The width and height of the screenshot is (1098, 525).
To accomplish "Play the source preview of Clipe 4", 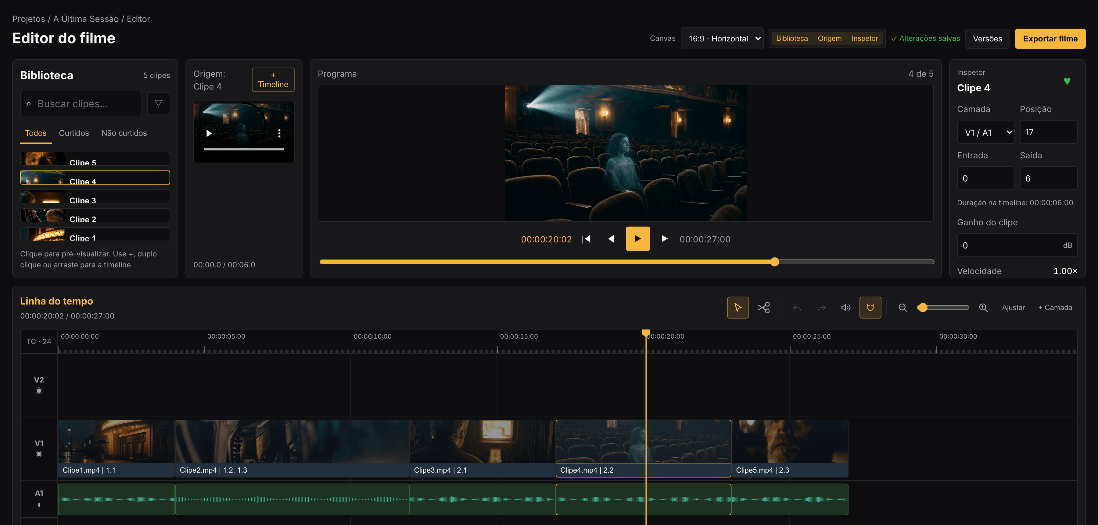I will pos(209,133).
